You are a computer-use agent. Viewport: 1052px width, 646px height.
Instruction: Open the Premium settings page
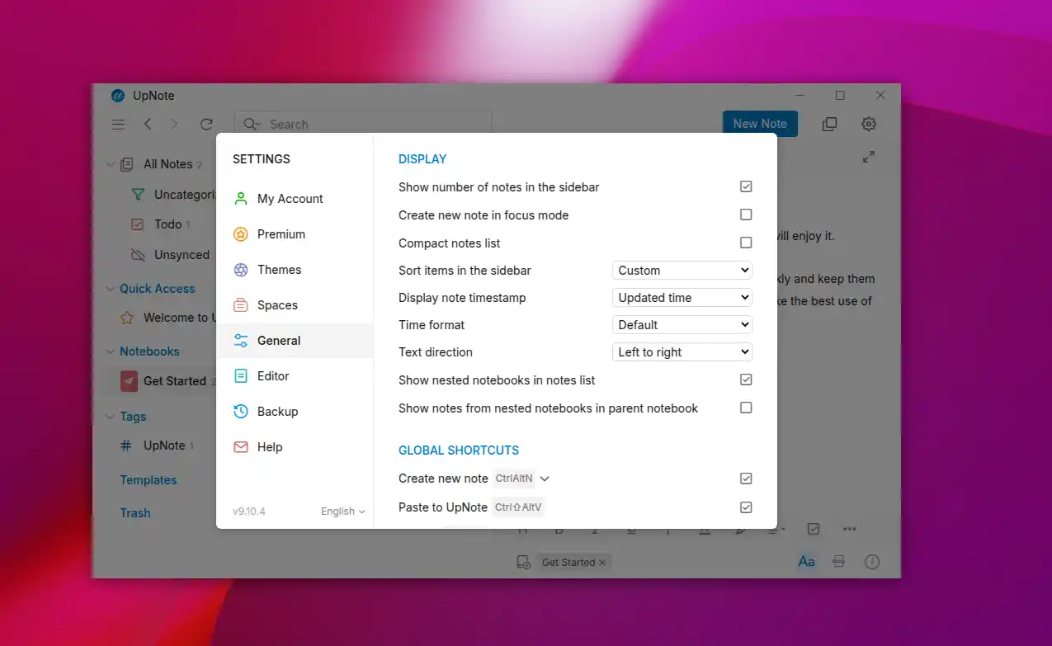click(295, 234)
